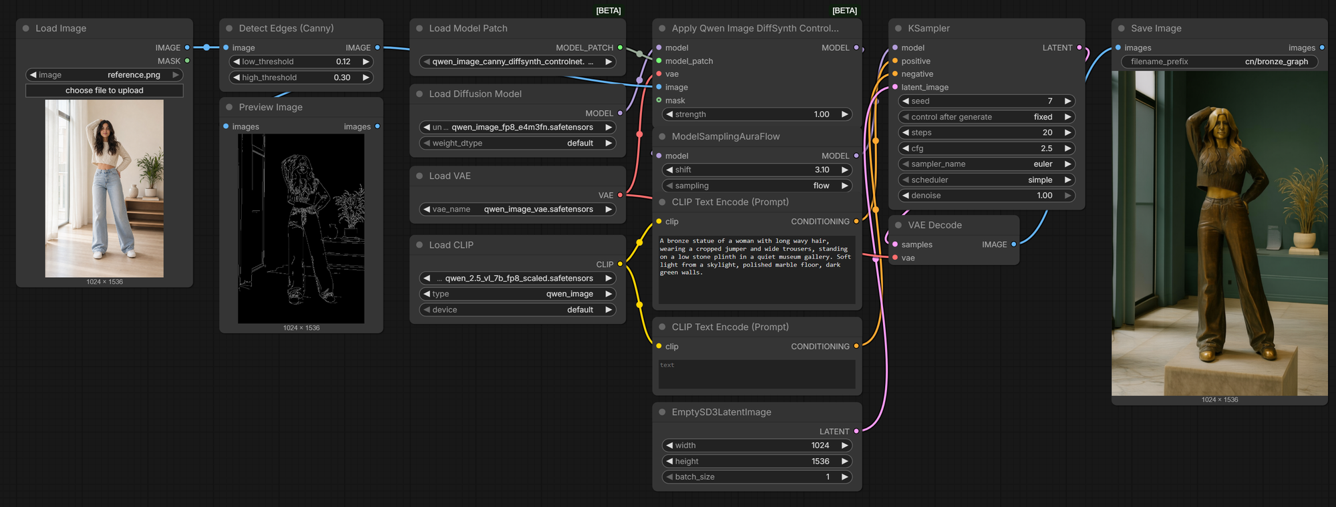Click the Load CLIP CLIP output socket
Image resolution: width=1336 pixels, height=507 pixels.
[x=621, y=264]
